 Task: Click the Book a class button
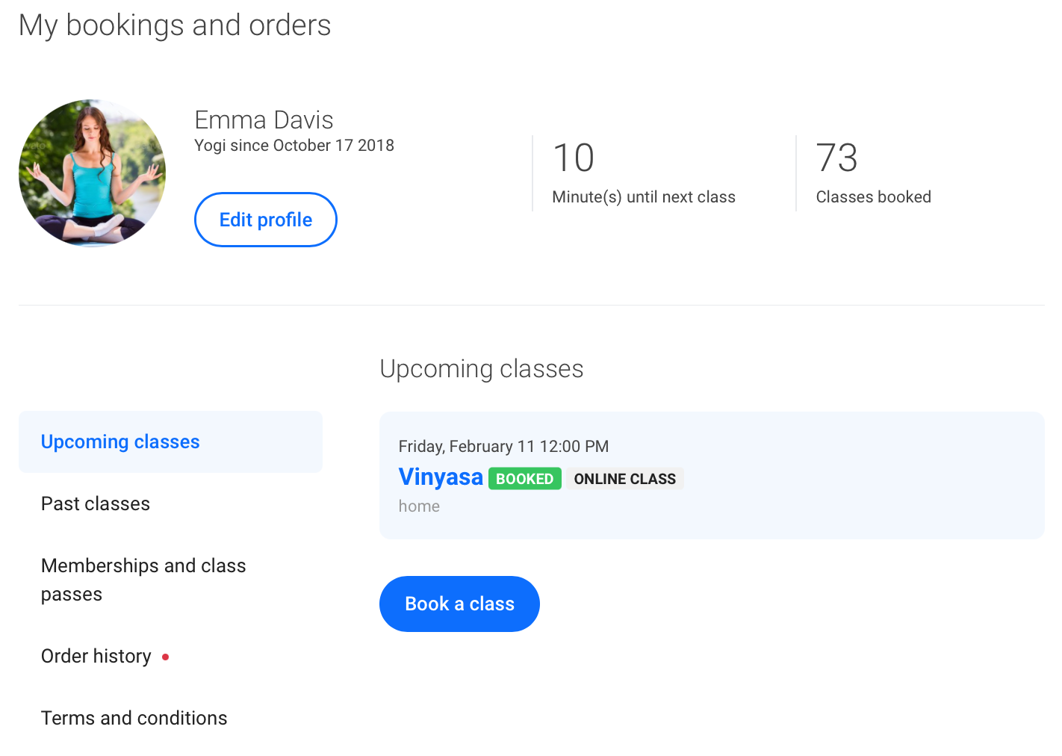click(459, 604)
